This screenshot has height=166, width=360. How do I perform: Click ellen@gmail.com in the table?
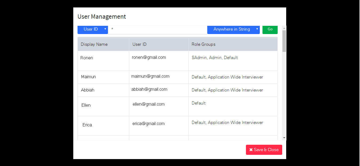[x=149, y=104]
